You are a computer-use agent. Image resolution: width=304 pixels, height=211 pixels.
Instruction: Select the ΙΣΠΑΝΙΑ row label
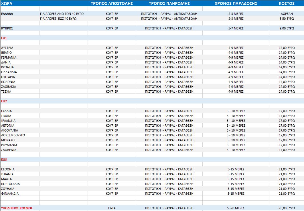[7, 174]
